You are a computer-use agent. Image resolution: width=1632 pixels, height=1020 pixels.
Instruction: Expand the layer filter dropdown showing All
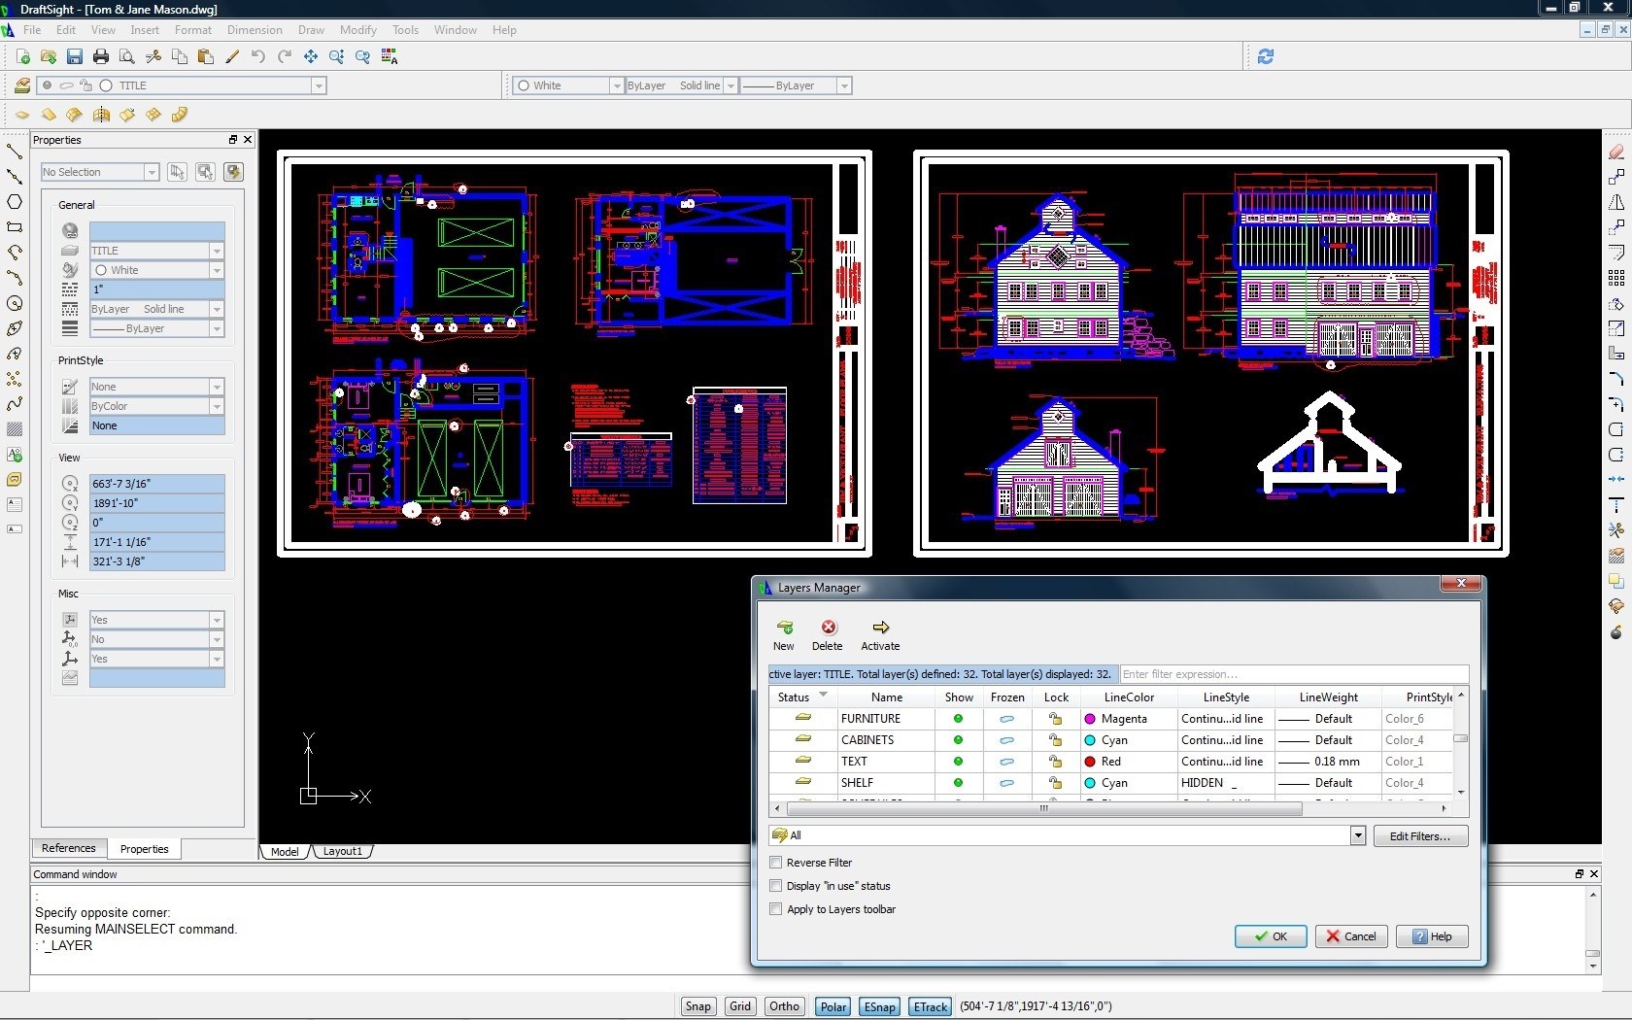[x=1356, y=835]
